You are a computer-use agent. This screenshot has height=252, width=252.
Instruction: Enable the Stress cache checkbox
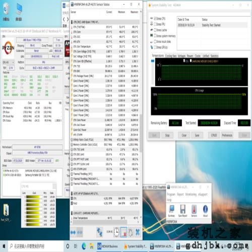coord(155,30)
